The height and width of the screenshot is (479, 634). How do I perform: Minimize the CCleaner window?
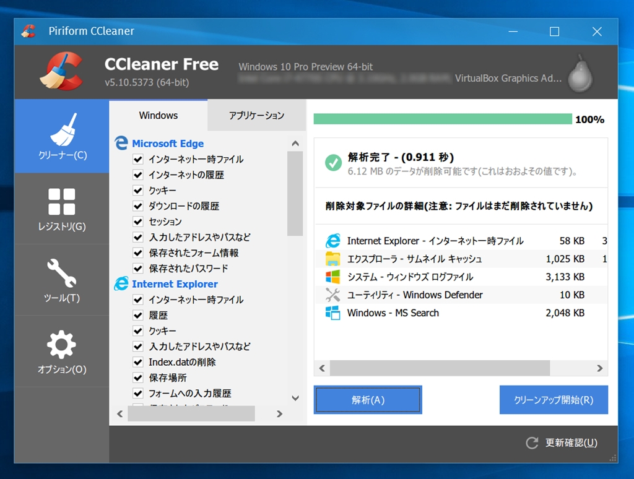[513, 32]
